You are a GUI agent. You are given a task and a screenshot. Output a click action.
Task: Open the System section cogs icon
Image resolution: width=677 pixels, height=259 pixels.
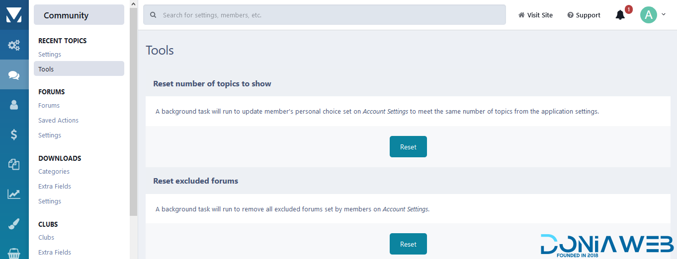pos(14,45)
